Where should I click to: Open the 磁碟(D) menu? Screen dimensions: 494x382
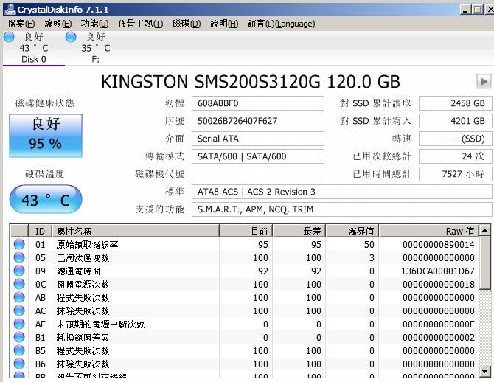pyautogui.click(x=187, y=24)
